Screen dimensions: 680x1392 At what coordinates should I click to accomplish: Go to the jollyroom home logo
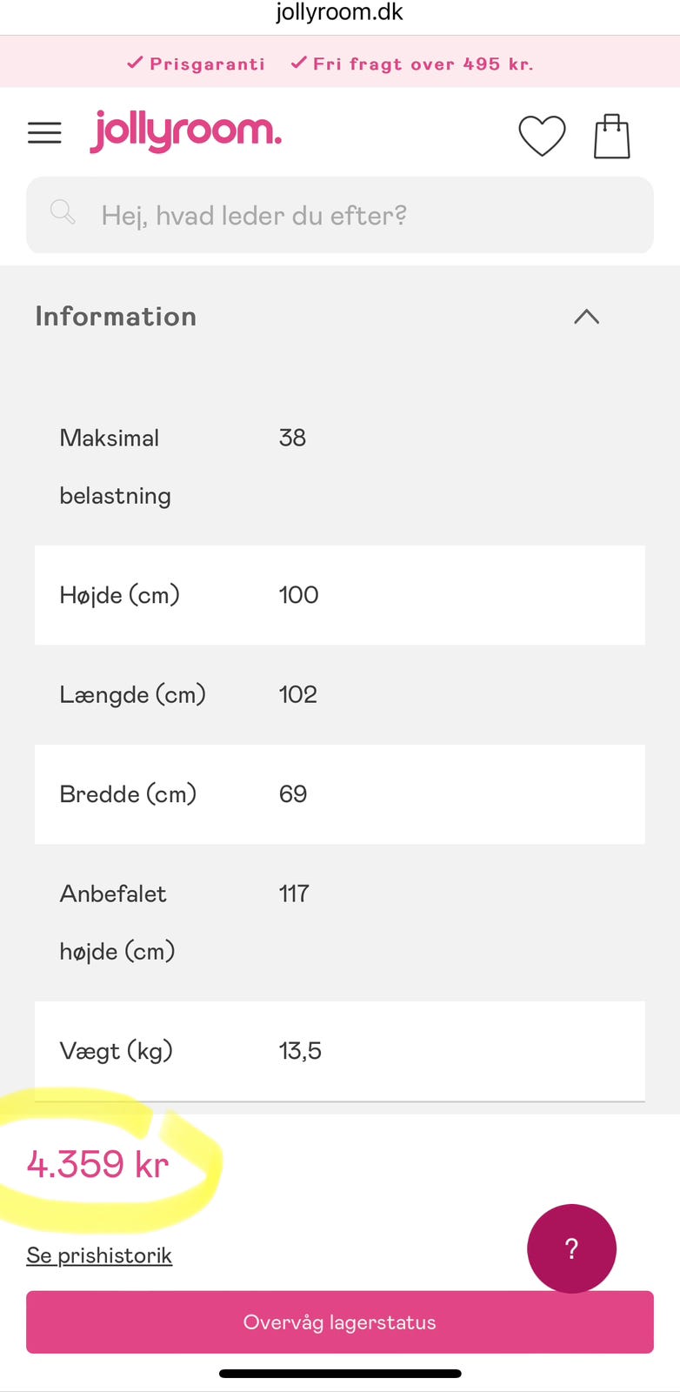[x=186, y=131]
